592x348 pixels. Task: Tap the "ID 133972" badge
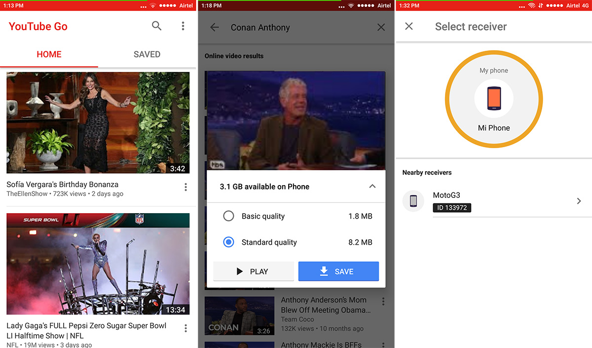point(452,208)
